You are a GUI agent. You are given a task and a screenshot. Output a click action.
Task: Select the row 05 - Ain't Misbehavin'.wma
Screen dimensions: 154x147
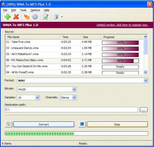click(x=74, y=54)
